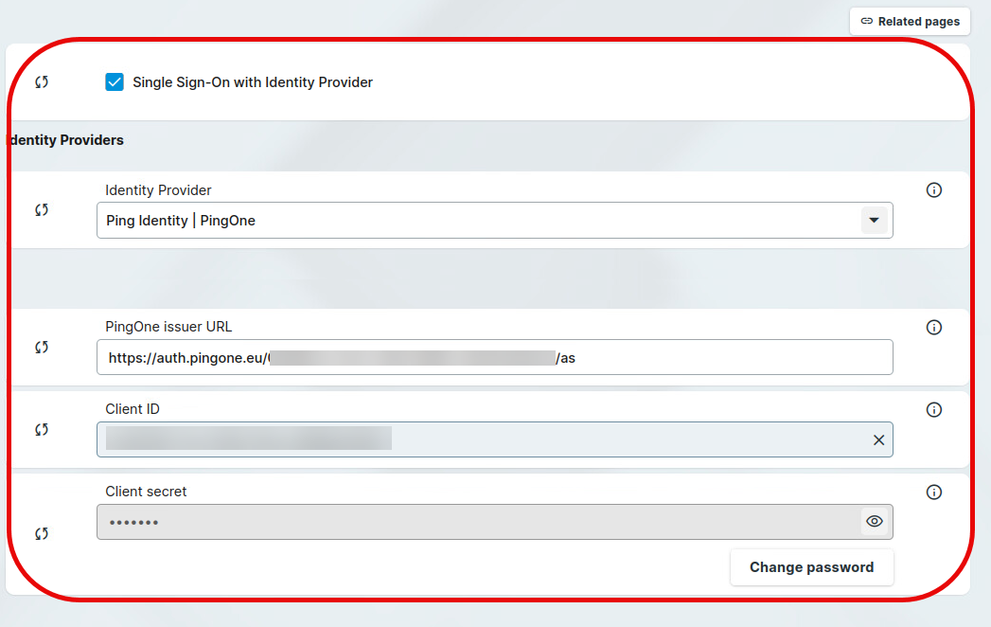991x627 pixels.
Task: Open info icon for Identity Provider
Action: pos(934,190)
